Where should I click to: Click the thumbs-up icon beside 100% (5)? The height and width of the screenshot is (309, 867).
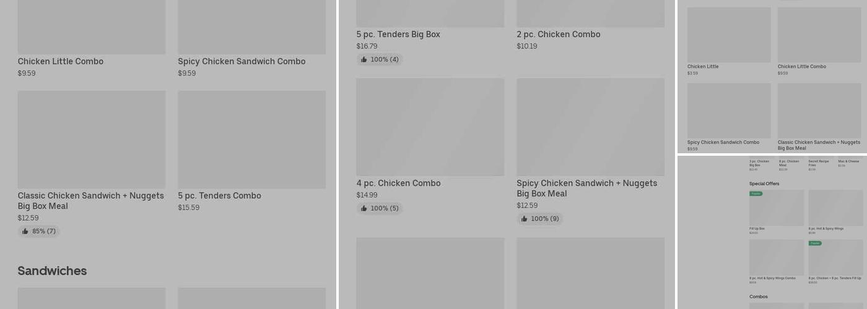[x=364, y=208]
